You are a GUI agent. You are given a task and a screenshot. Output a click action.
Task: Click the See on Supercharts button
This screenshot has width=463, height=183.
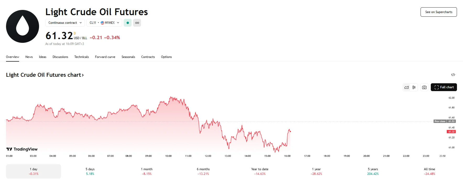pos(439,12)
